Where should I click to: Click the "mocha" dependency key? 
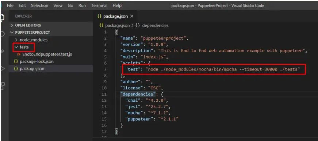(x=134, y=113)
